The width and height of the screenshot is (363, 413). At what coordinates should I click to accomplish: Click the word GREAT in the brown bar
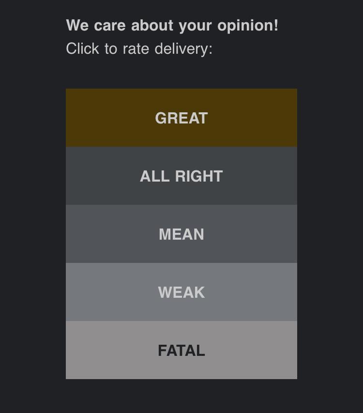pos(181,118)
